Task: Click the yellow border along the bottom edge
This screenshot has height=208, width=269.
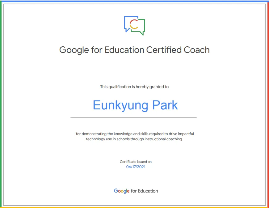Action: point(134,207)
